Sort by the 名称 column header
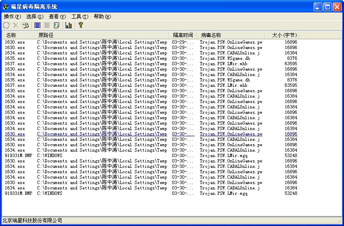 [x=18, y=35]
